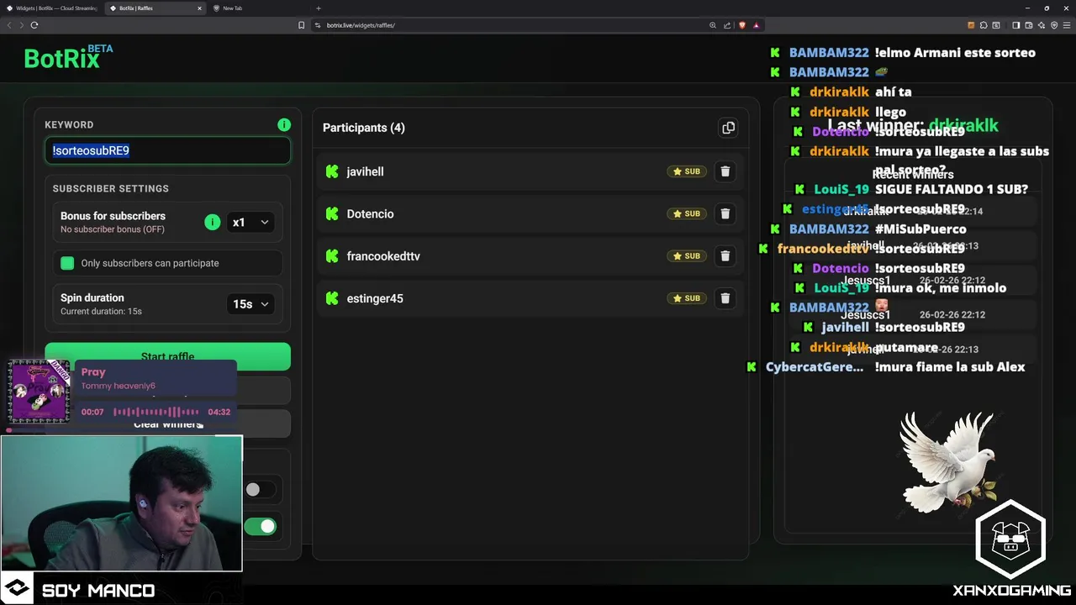Click the Kick icon beside francookedttv
The image size is (1076, 605).
332,255
